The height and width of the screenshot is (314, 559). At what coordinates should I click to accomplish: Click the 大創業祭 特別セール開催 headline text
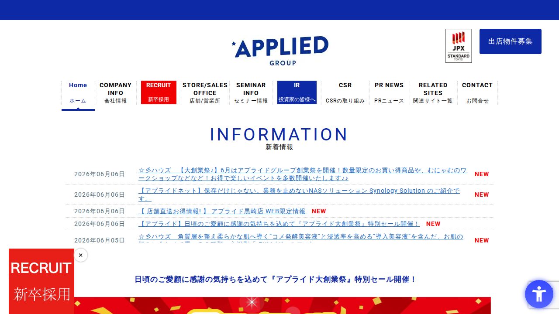click(x=275, y=280)
